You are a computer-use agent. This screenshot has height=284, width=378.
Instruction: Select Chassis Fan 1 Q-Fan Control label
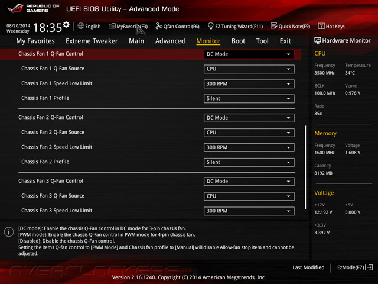[x=51, y=54]
